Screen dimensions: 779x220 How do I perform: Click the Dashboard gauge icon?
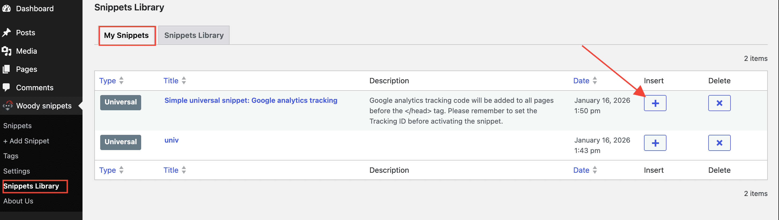coord(6,9)
